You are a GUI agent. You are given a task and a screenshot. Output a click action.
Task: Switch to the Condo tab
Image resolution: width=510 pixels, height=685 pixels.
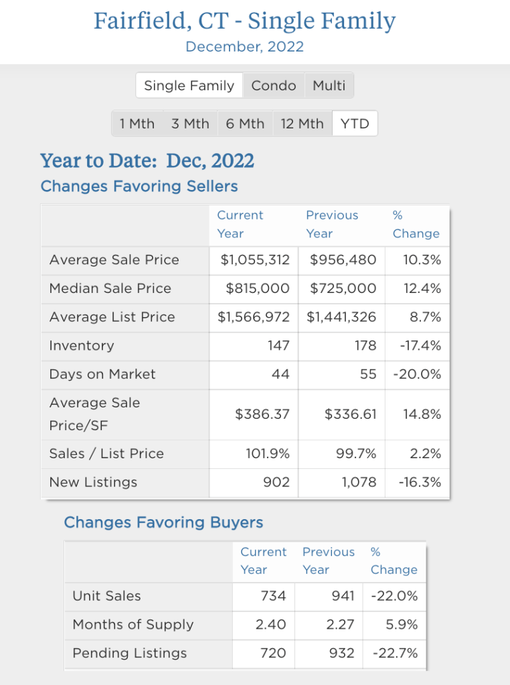pyautogui.click(x=274, y=86)
